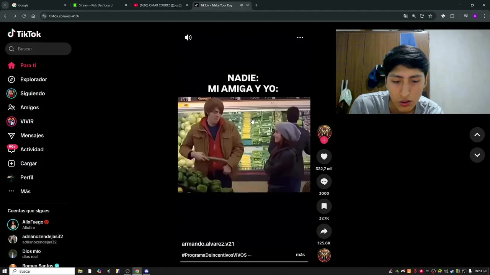Click the TikTok logo
This screenshot has height=275, width=490.
[24, 34]
